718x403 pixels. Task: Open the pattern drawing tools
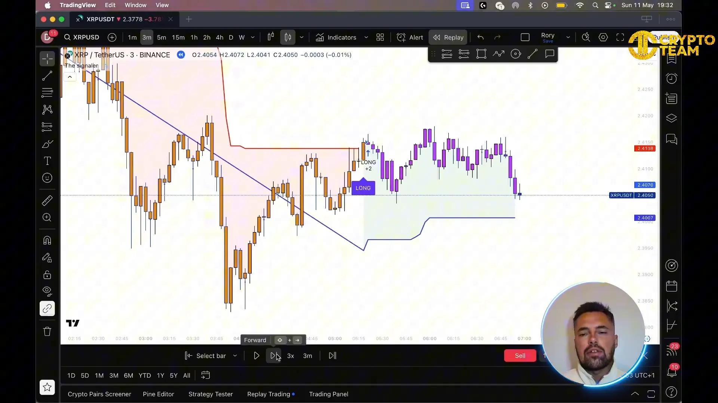[x=47, y=109]
